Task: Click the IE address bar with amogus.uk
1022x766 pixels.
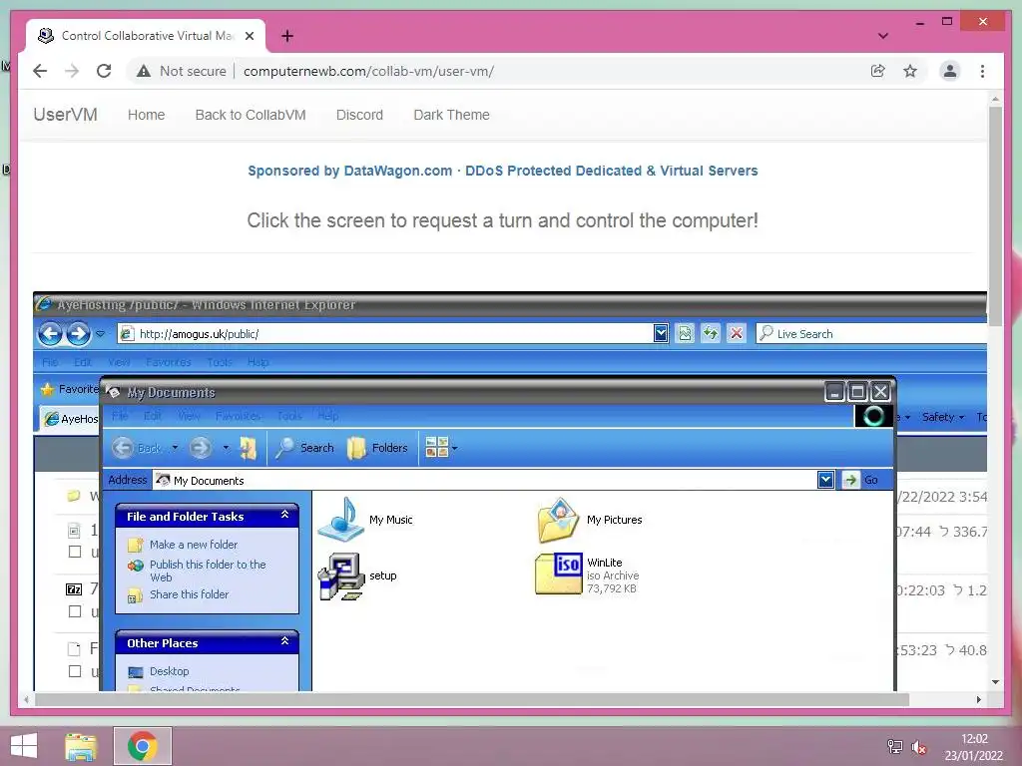Action: [386, 334]
